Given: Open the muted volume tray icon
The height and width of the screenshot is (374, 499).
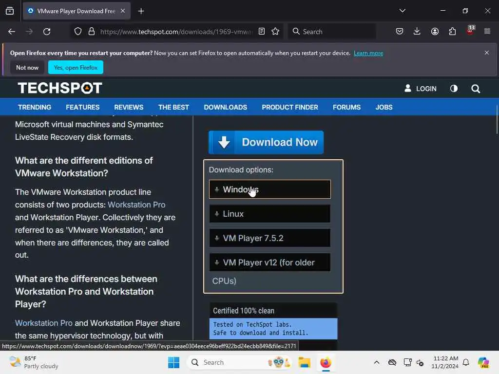Looking at the screenshot, I should (420, 362).
